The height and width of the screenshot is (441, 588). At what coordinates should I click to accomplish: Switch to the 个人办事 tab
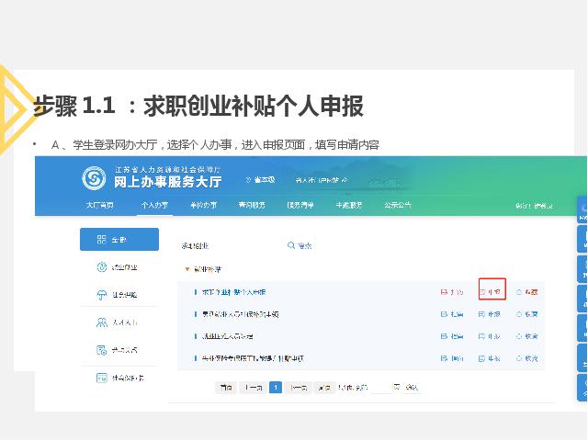click(154, 205)
